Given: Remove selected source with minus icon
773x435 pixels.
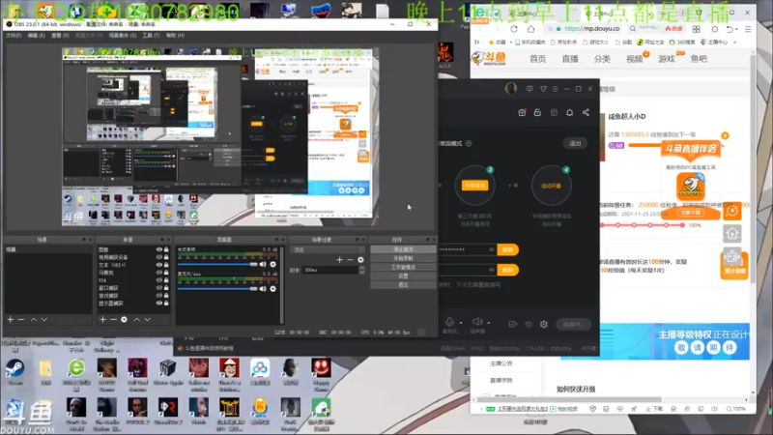Looking at the screenshot, I should pos(113,320).
